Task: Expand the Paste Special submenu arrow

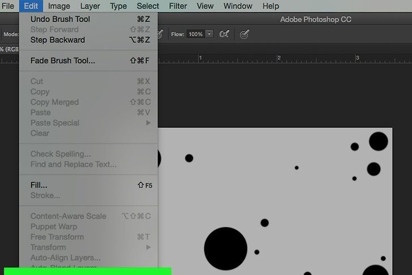Action: [148, 123]
